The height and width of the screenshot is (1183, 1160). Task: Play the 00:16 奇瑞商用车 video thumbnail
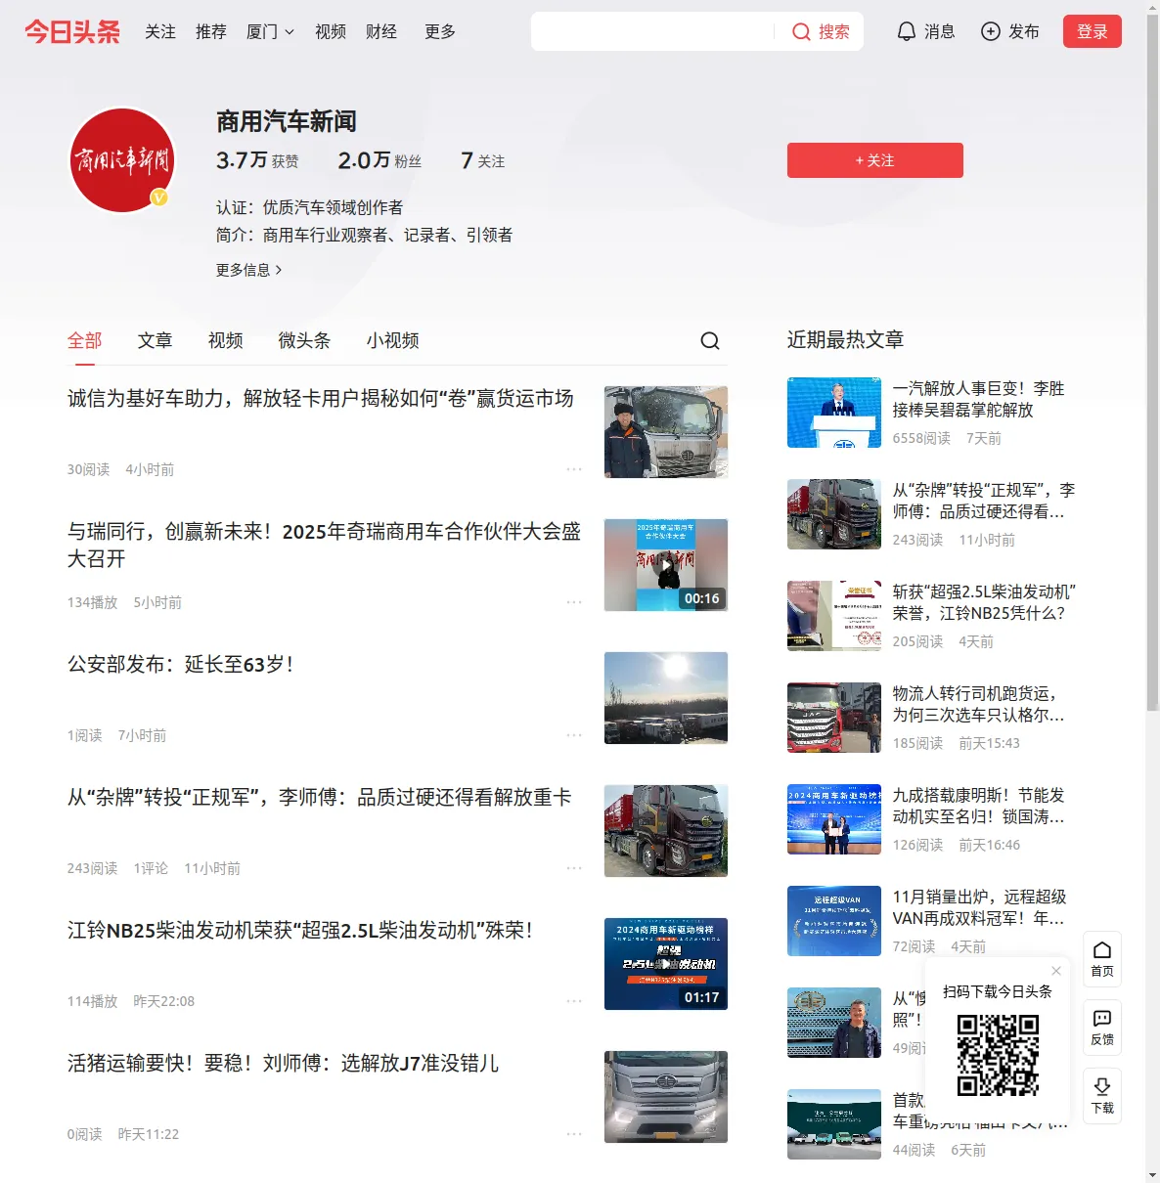tap(666, 565)
